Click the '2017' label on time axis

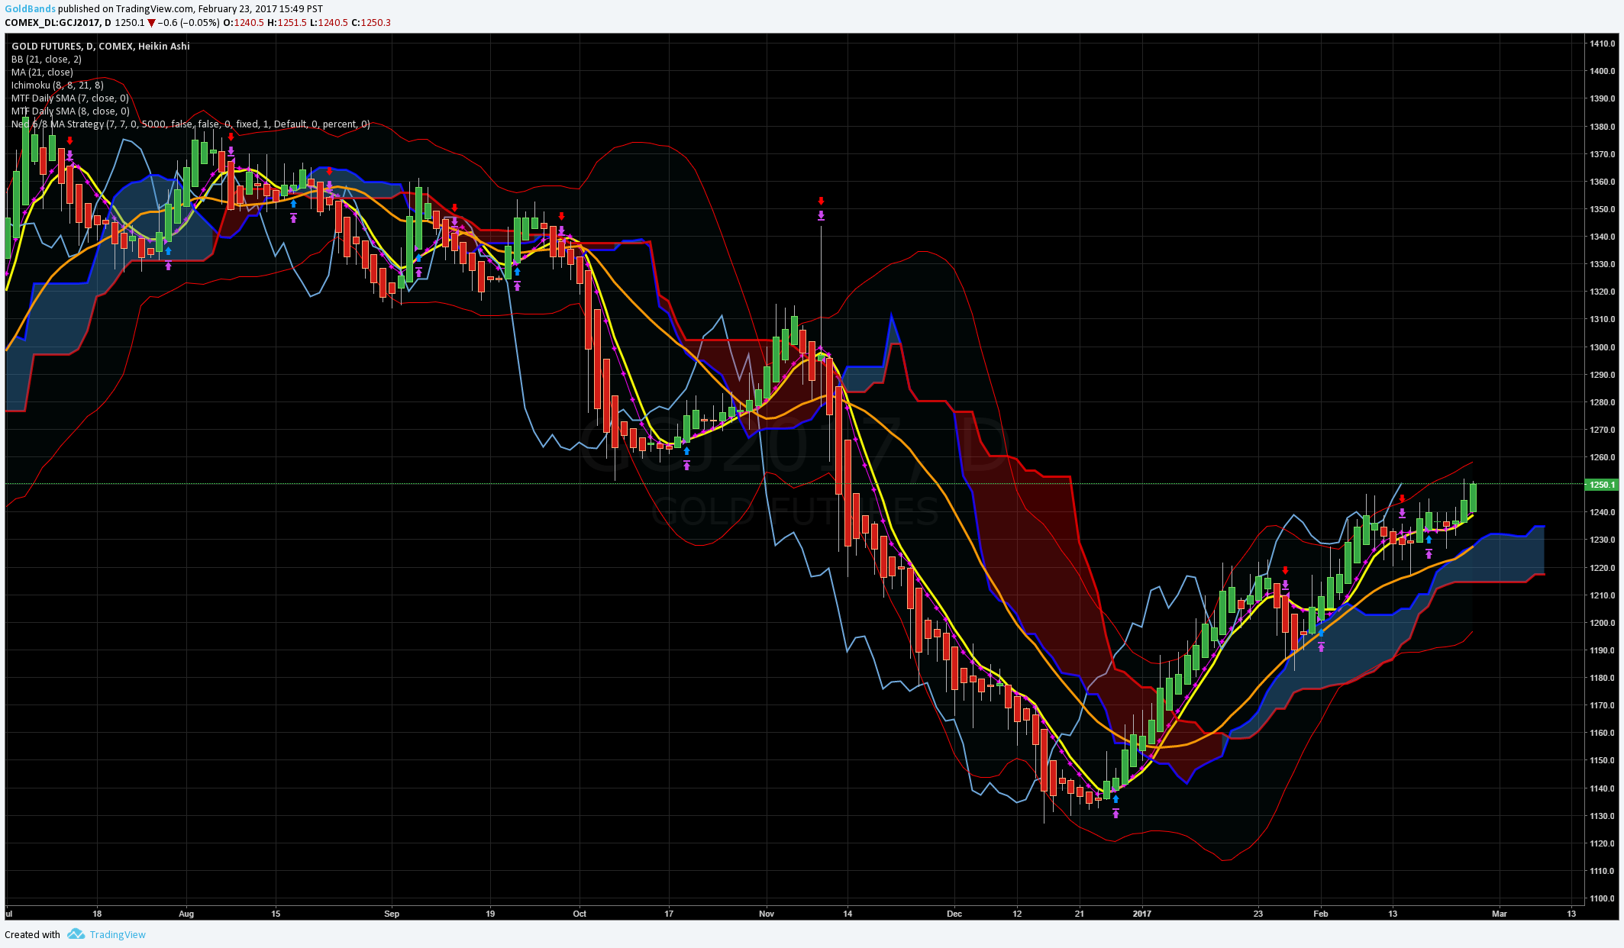1141,914
